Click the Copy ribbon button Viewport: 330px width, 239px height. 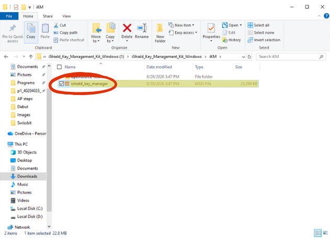31,32
